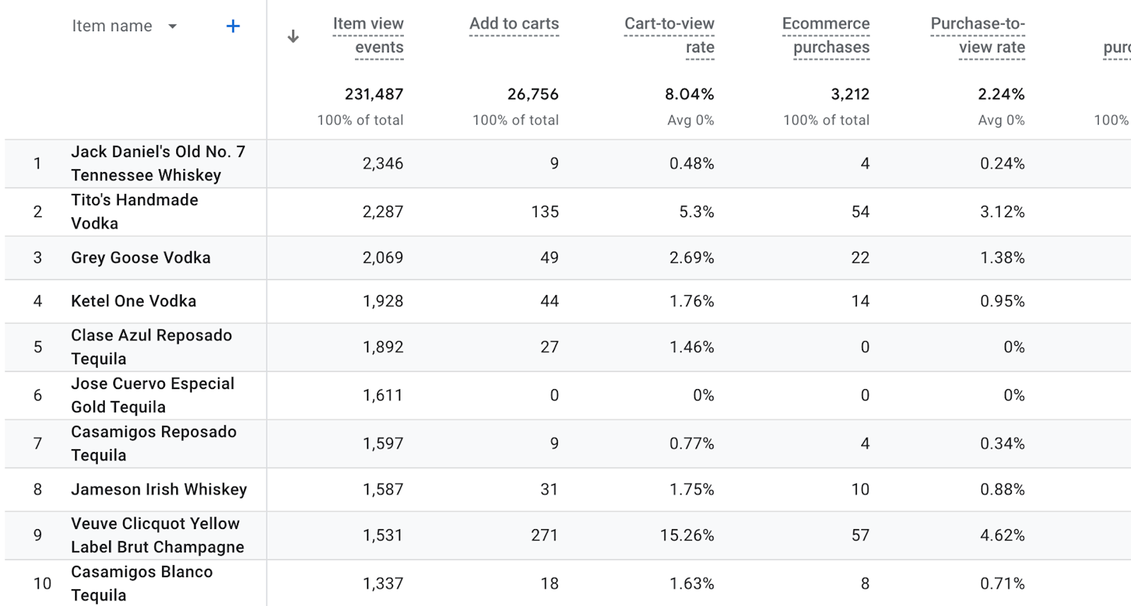The image size is (1131, 606).
Task: Click the blue plus add-dimension icon
Action: [x=233, y=26]
